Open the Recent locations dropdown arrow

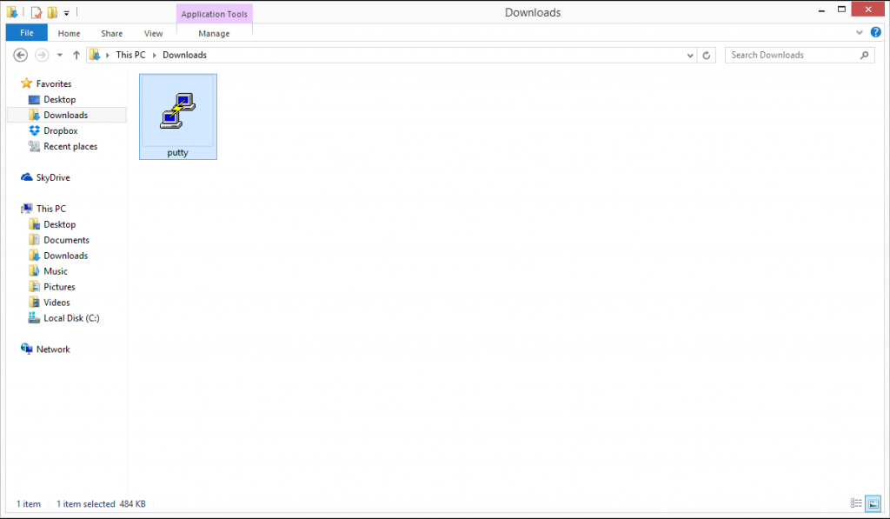[x=60, y=55]
